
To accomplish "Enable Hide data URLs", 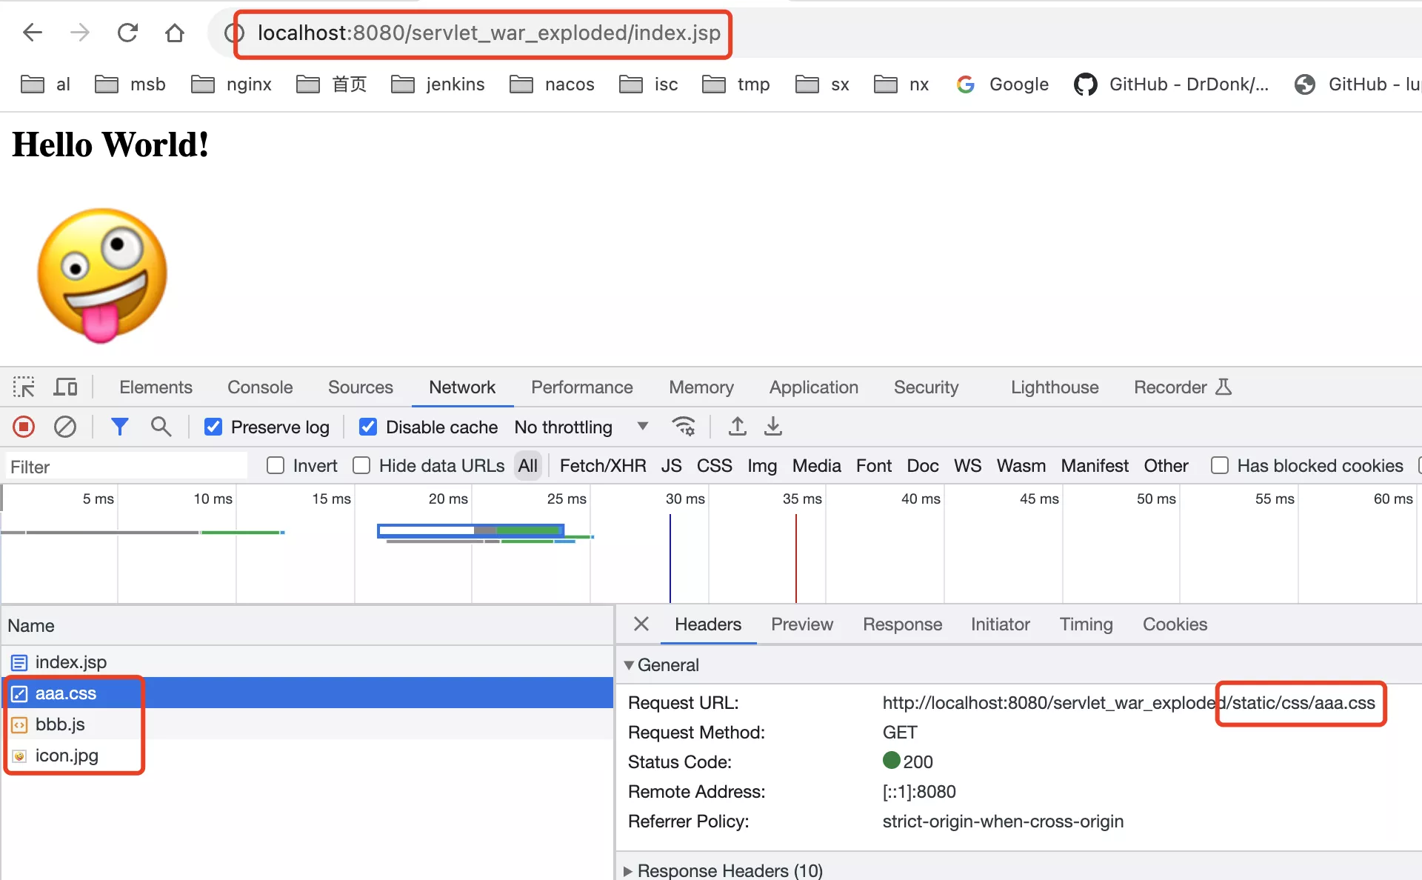I will [x=361, y=466].
